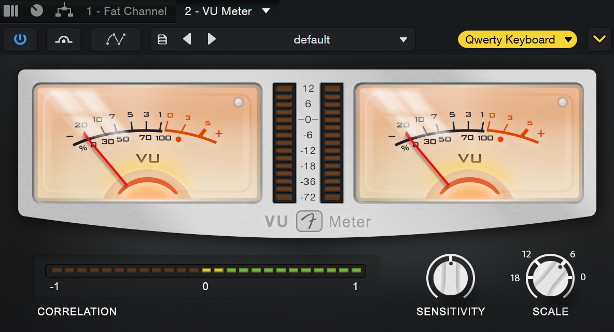Open the dropdown arrow beside VU Meter tab
This screenshot has width=614, height=332.
click(266, 10)
